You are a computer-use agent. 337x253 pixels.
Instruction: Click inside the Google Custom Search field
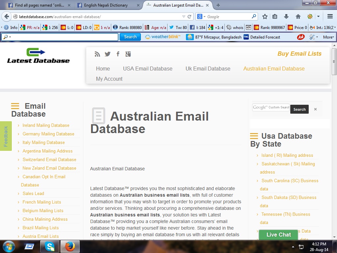click(271, 107)
